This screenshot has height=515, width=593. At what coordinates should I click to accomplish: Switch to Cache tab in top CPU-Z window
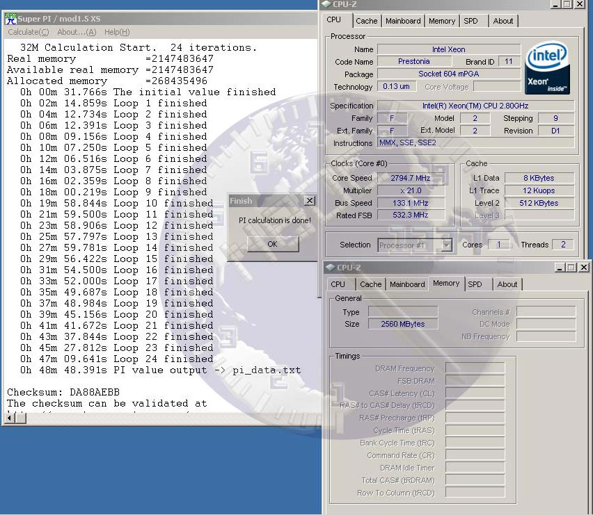click(367, 21)
